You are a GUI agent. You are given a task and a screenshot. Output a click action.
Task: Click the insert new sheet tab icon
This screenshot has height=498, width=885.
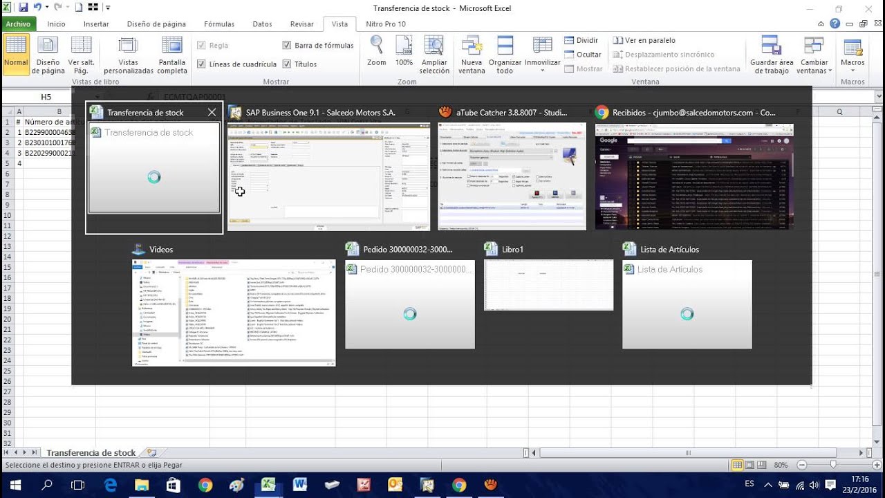151,453
